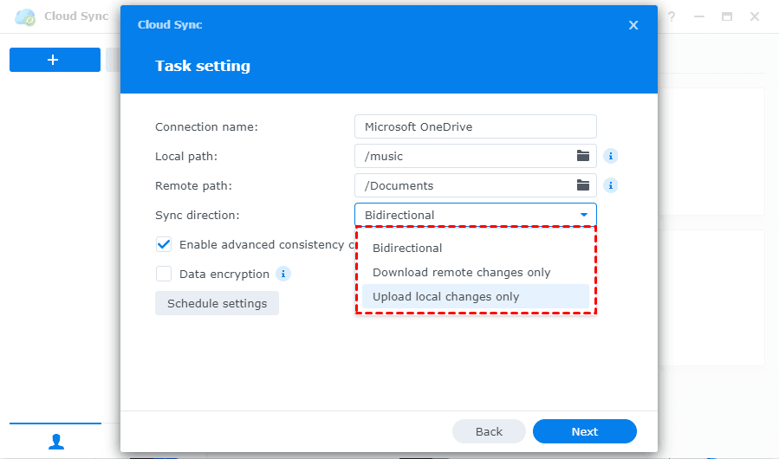Click the Cloud Sync app icon

pyautogui.click(x=26, y=16)
